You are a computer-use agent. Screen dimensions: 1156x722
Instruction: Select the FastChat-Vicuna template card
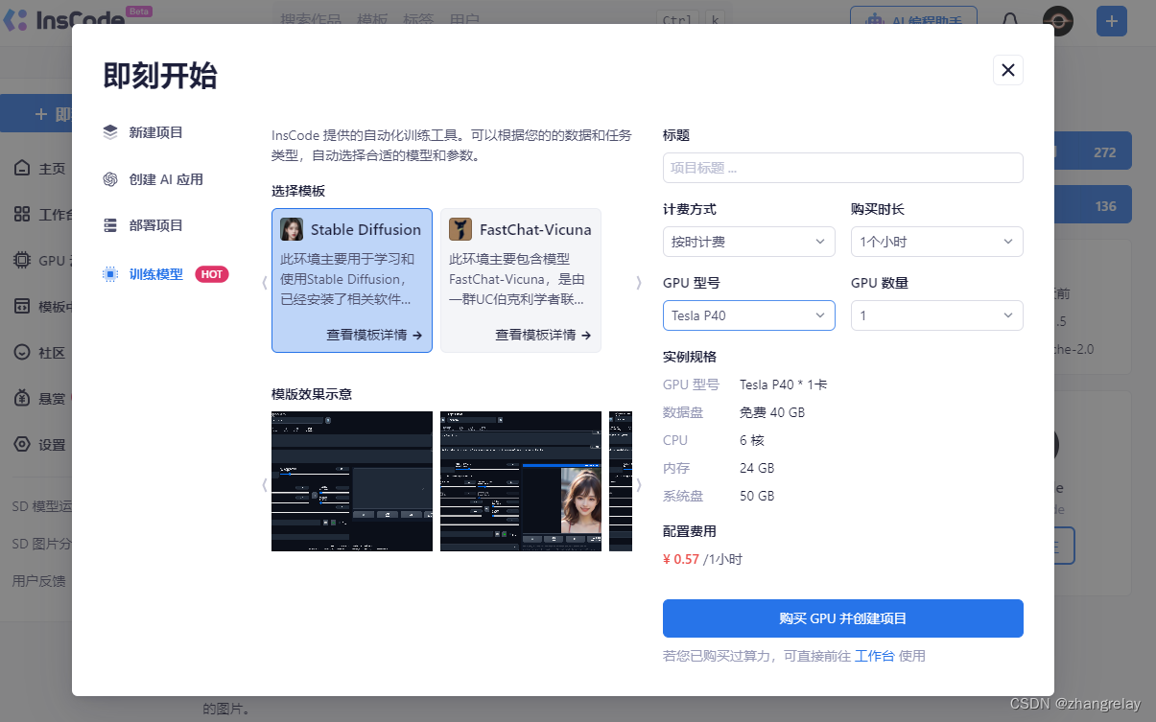[x=521, y=280]
